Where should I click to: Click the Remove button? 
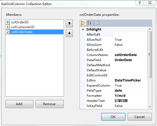[x=50, y=104]
